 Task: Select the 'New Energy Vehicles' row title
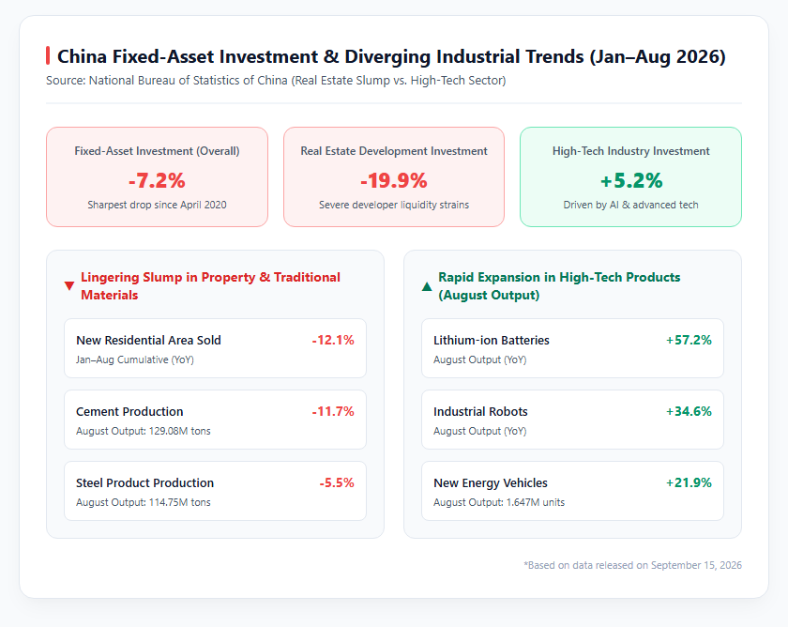[491, 483]
